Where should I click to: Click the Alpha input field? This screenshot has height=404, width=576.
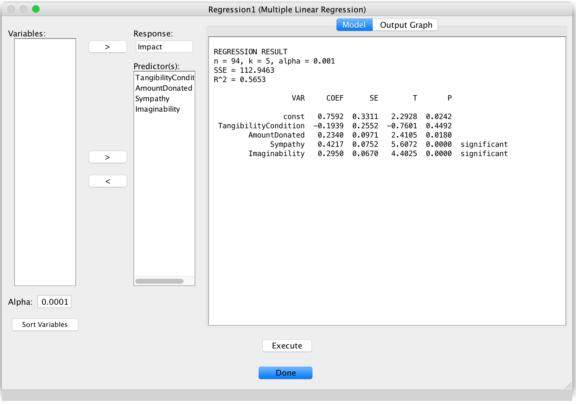point(54,302)
